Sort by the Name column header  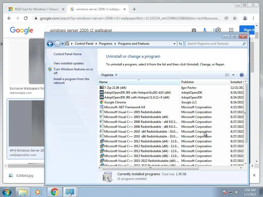138,82
